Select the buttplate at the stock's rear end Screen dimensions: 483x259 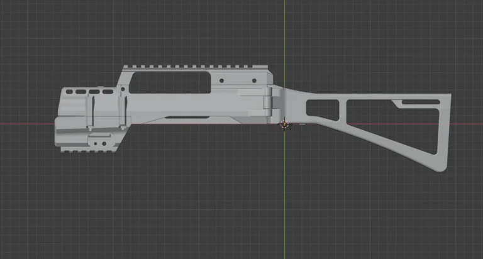(x=447, y=132)
